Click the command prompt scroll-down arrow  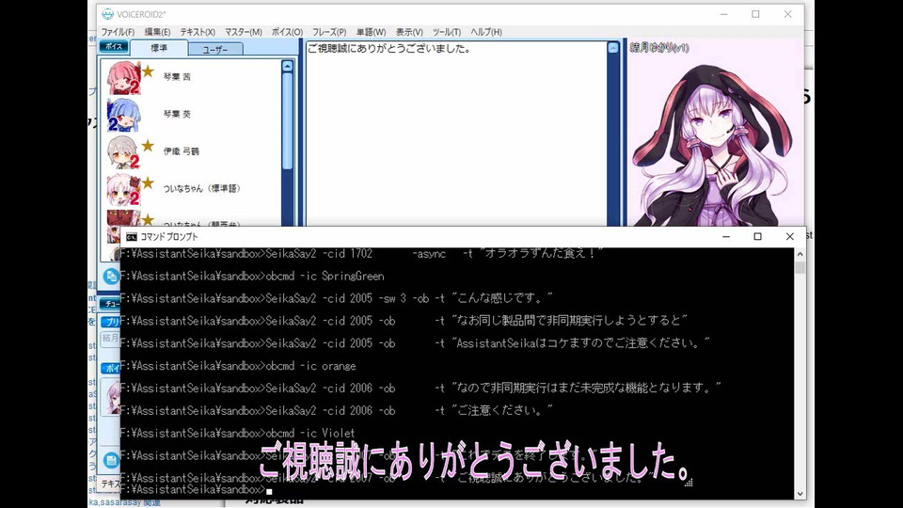coord(800,494)
